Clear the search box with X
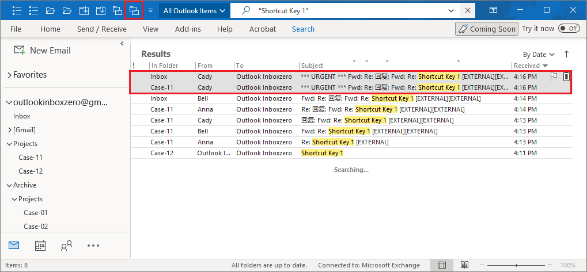Screen dimensions: 587x272 468,10
